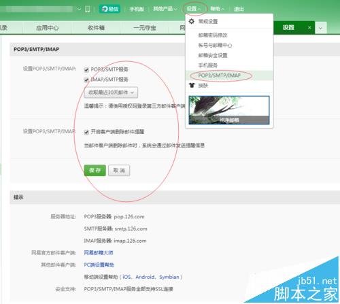
Task: Expand the 收取最近30天邮件 combo box
Action: coord(111,92)
